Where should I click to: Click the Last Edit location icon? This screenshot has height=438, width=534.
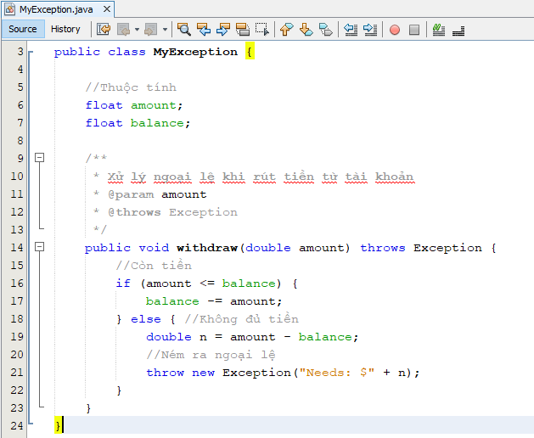pos(104,30)
